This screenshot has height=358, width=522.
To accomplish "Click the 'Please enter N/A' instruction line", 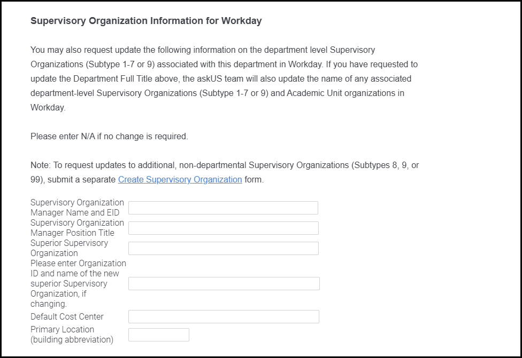I will click(x=109, y=137).
